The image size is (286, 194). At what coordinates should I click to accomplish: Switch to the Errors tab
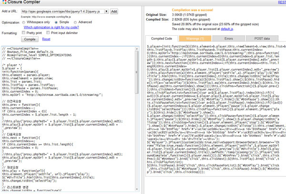point(228,39)
